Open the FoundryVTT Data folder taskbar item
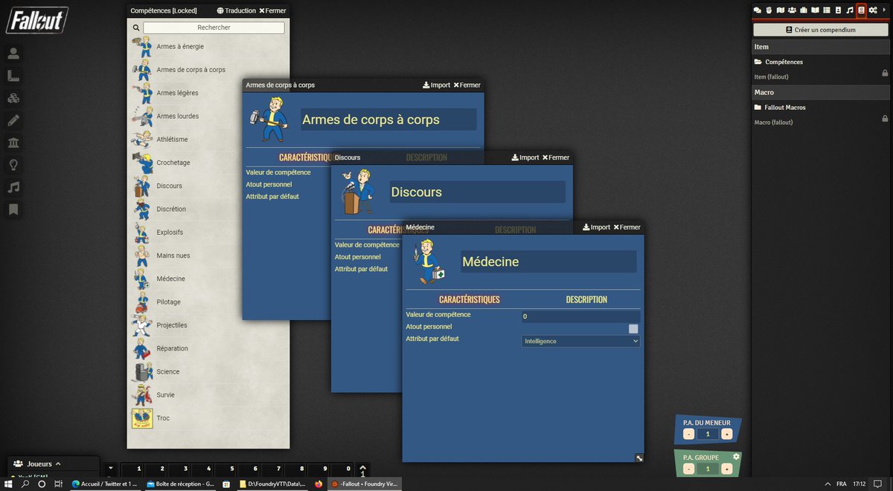This screenshot has width=893, height=491. [272, 484]
